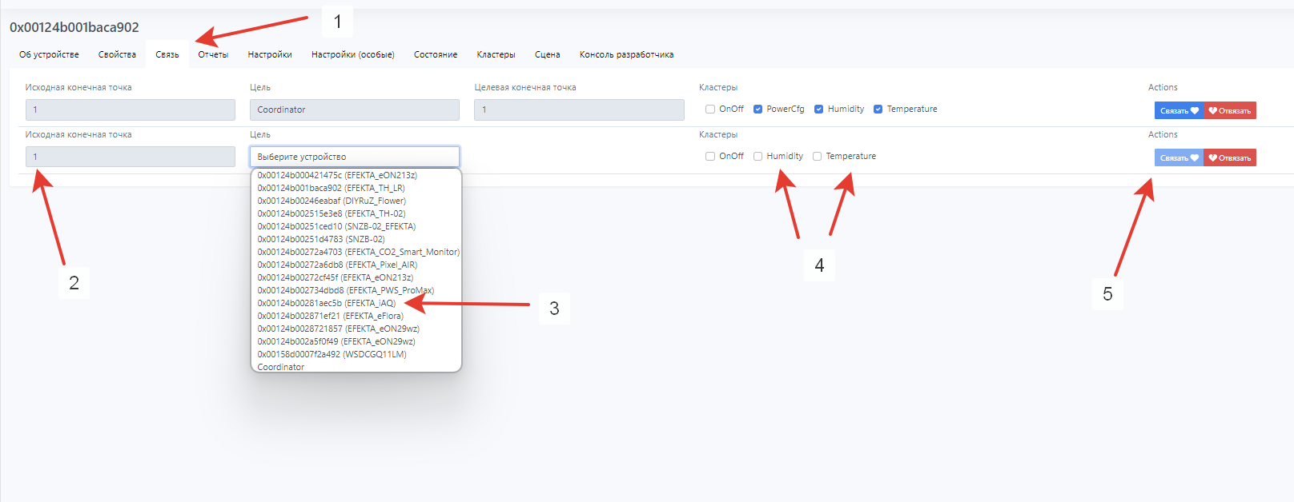The width and height of the screenshot is (1294, 502).
Task: Pick the WSDCGQ11LM device option
Action: pyautogui.click(x=332, y=354)
